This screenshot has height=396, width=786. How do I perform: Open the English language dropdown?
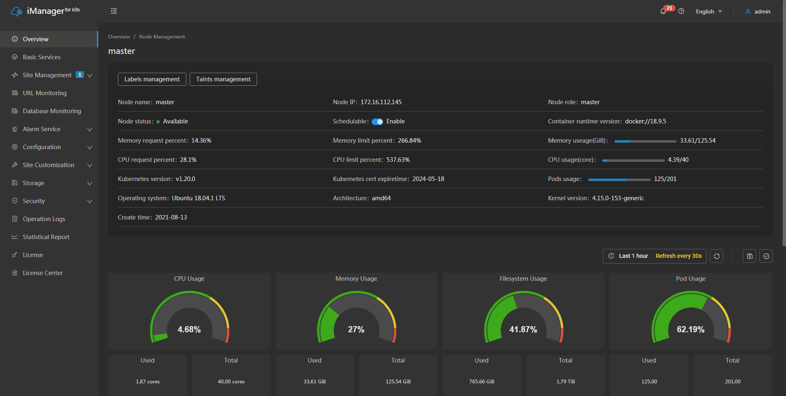click(x=709, y=11)
